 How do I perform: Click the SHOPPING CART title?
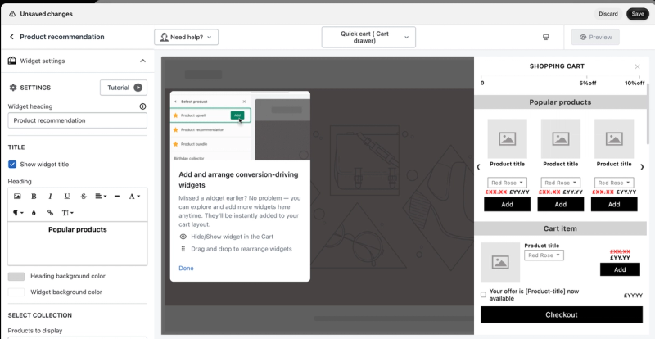pos(557,66)
